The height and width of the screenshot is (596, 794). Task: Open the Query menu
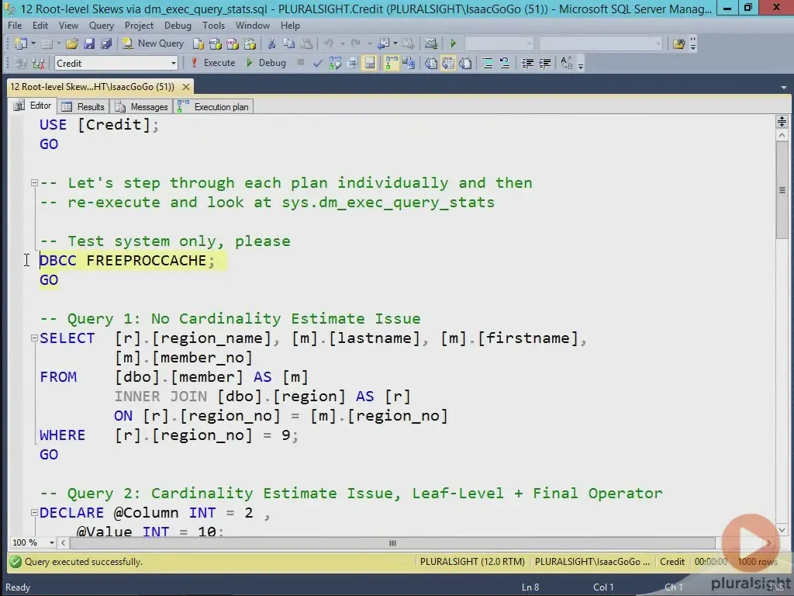102,26
